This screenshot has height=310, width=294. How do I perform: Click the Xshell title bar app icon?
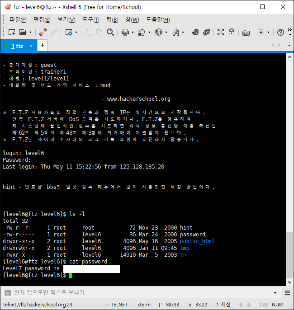(x=8, y=7)
